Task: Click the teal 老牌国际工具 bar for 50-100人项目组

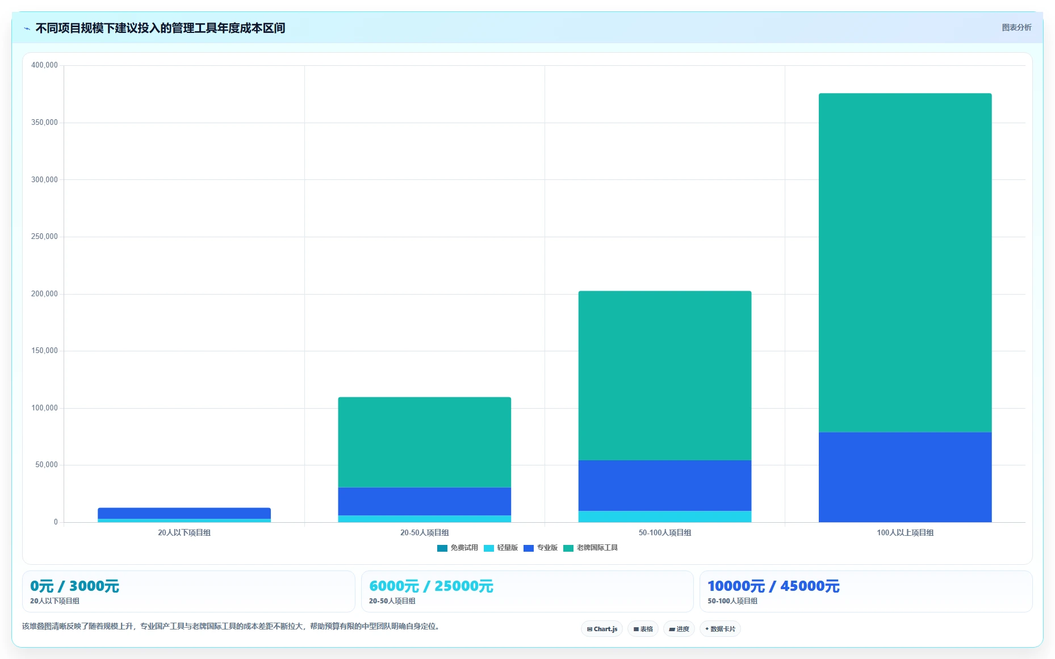Action: pos(665,376)
